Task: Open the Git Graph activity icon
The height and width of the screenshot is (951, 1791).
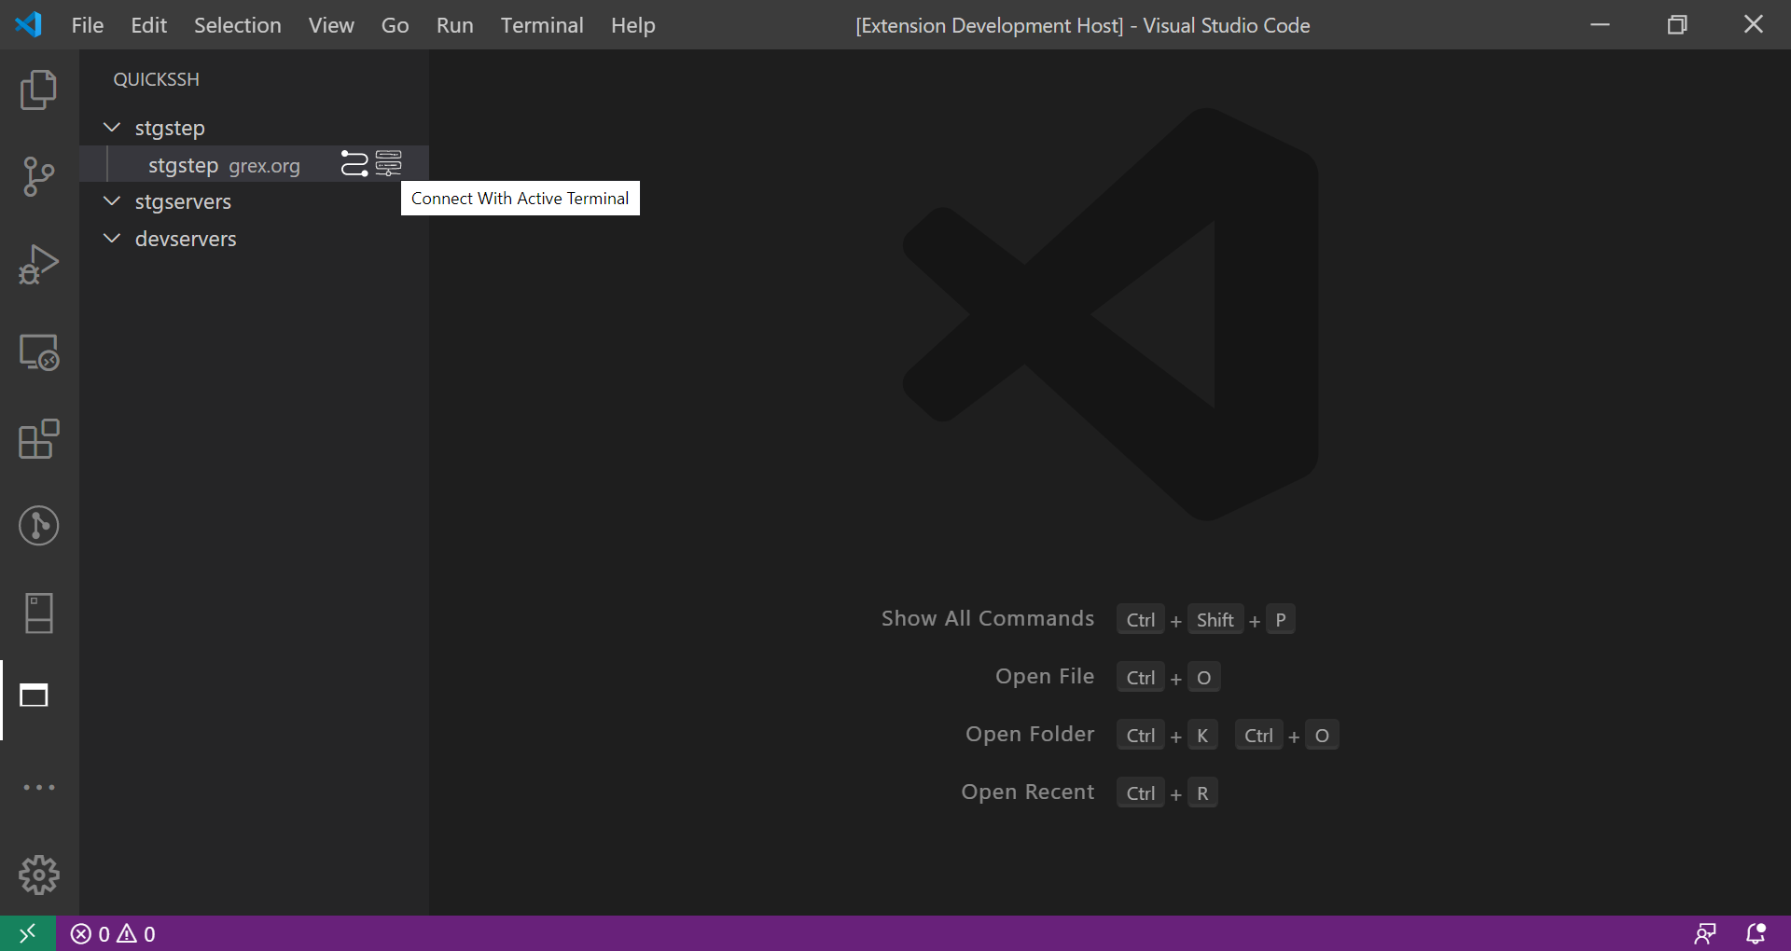Action: pos(38,526)
